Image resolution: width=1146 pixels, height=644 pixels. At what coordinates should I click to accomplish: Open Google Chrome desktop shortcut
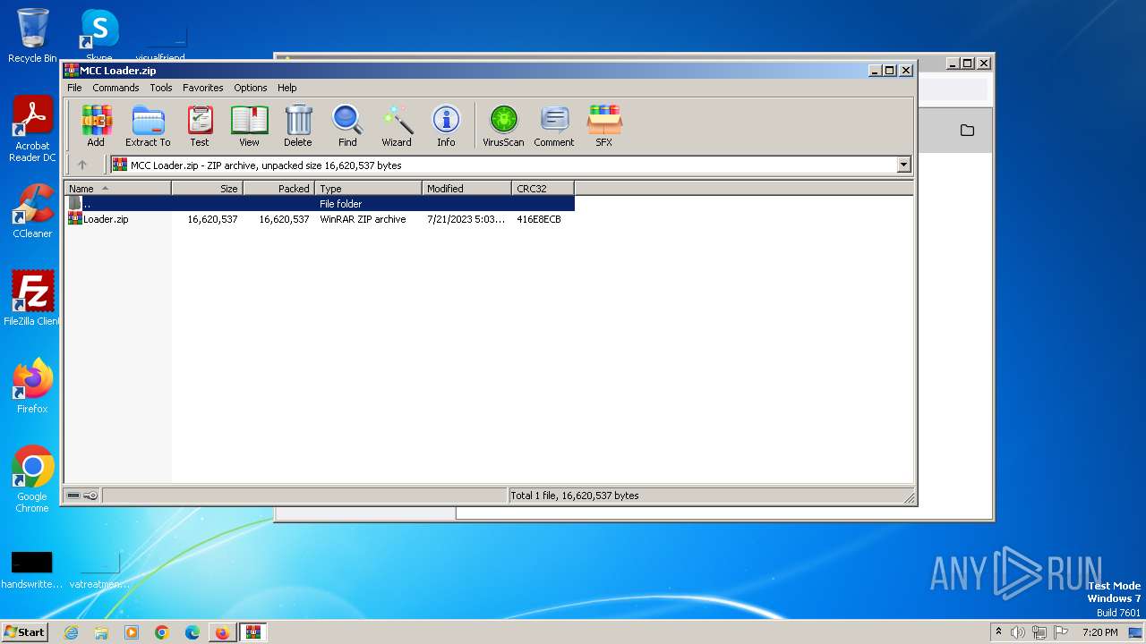click(32, 479)
